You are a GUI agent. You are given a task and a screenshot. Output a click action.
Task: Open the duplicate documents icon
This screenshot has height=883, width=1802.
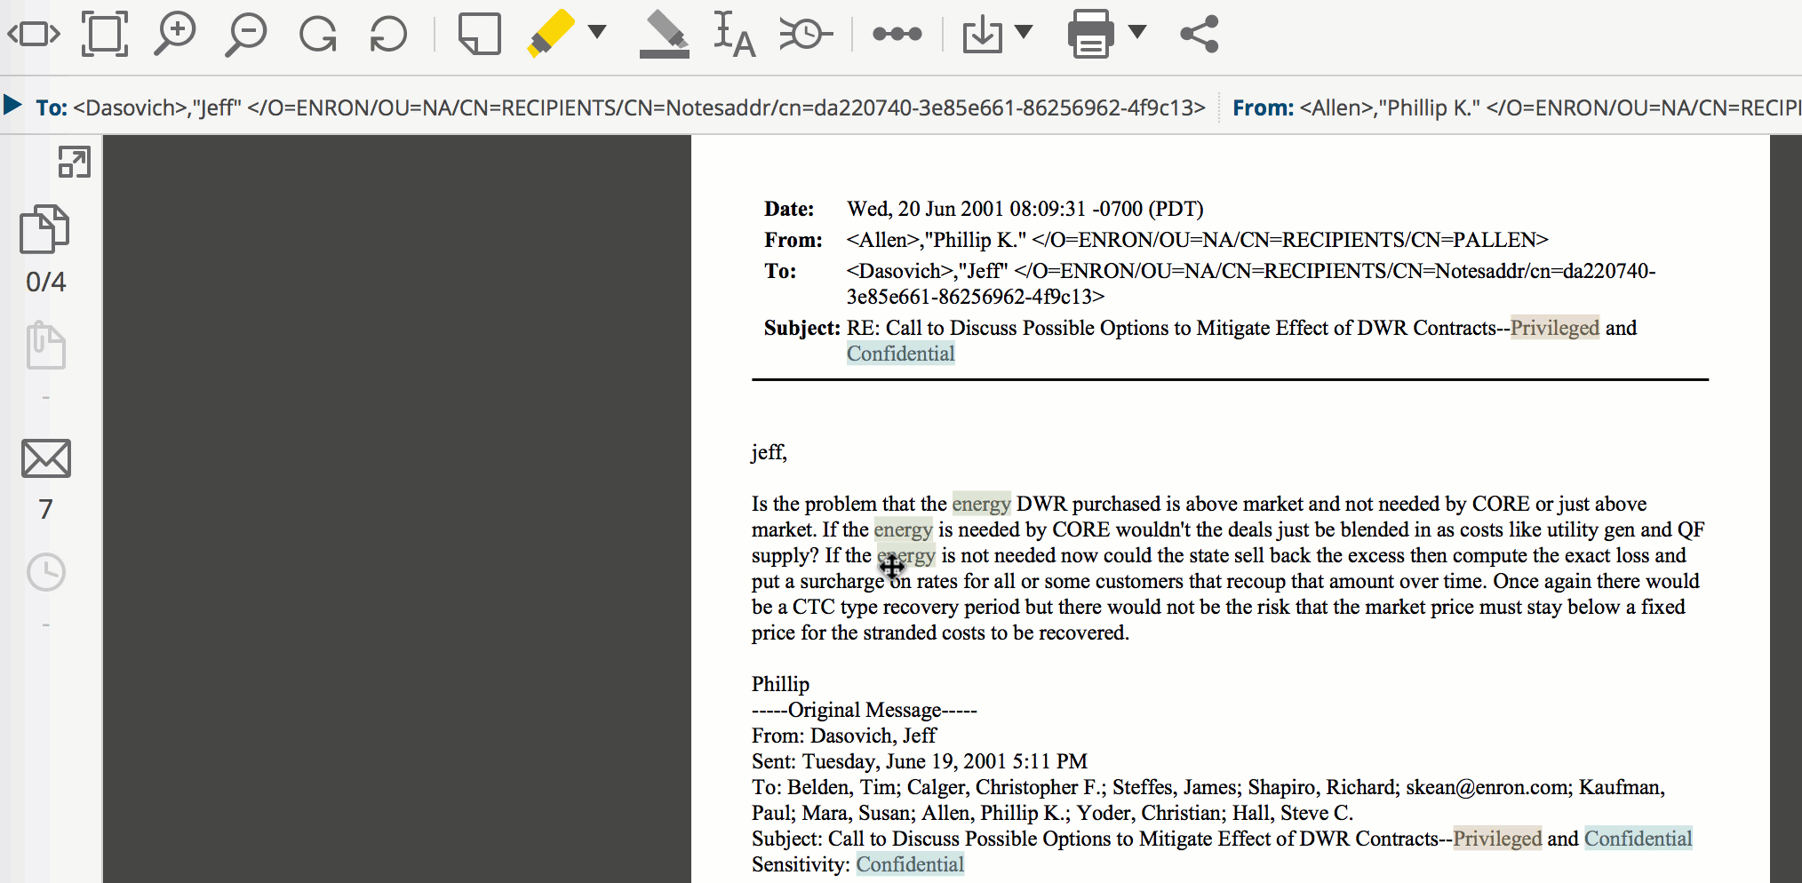pyautogui.click(x=45, y=229)
